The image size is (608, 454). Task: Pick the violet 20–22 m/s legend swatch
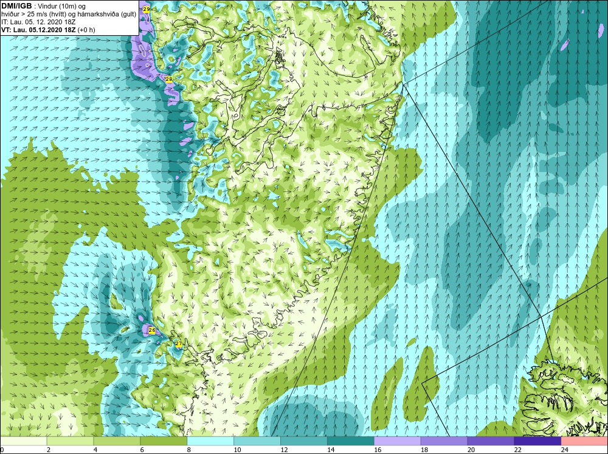tap(491, 441)
